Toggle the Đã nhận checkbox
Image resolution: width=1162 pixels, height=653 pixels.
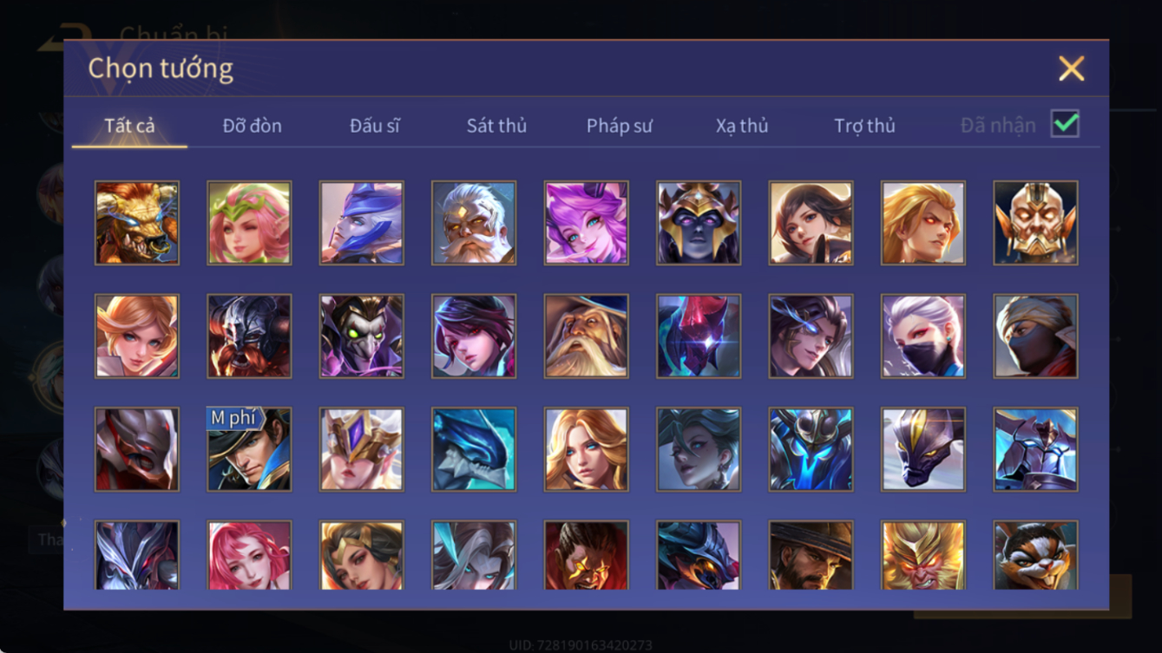click(x=1065, y=124)
